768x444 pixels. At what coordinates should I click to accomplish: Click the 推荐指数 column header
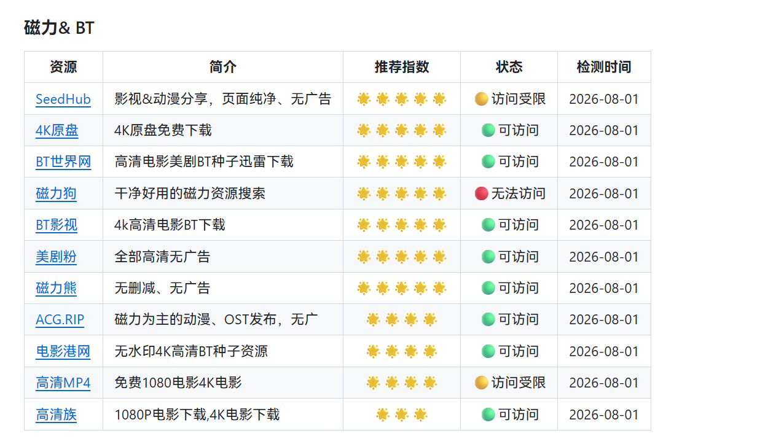(x=402, y=67)
